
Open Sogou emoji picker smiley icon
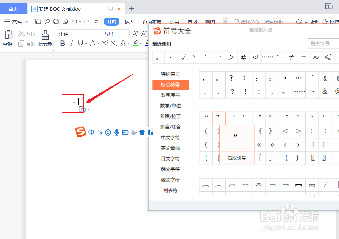(108, 132)
